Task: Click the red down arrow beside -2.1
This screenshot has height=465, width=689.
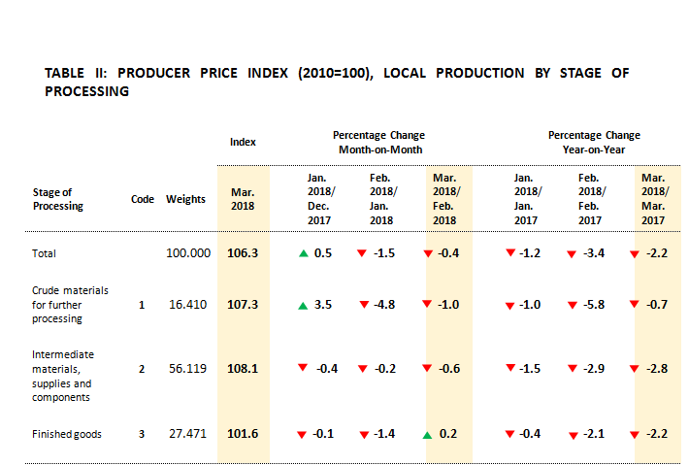Action: pos(573,436)
